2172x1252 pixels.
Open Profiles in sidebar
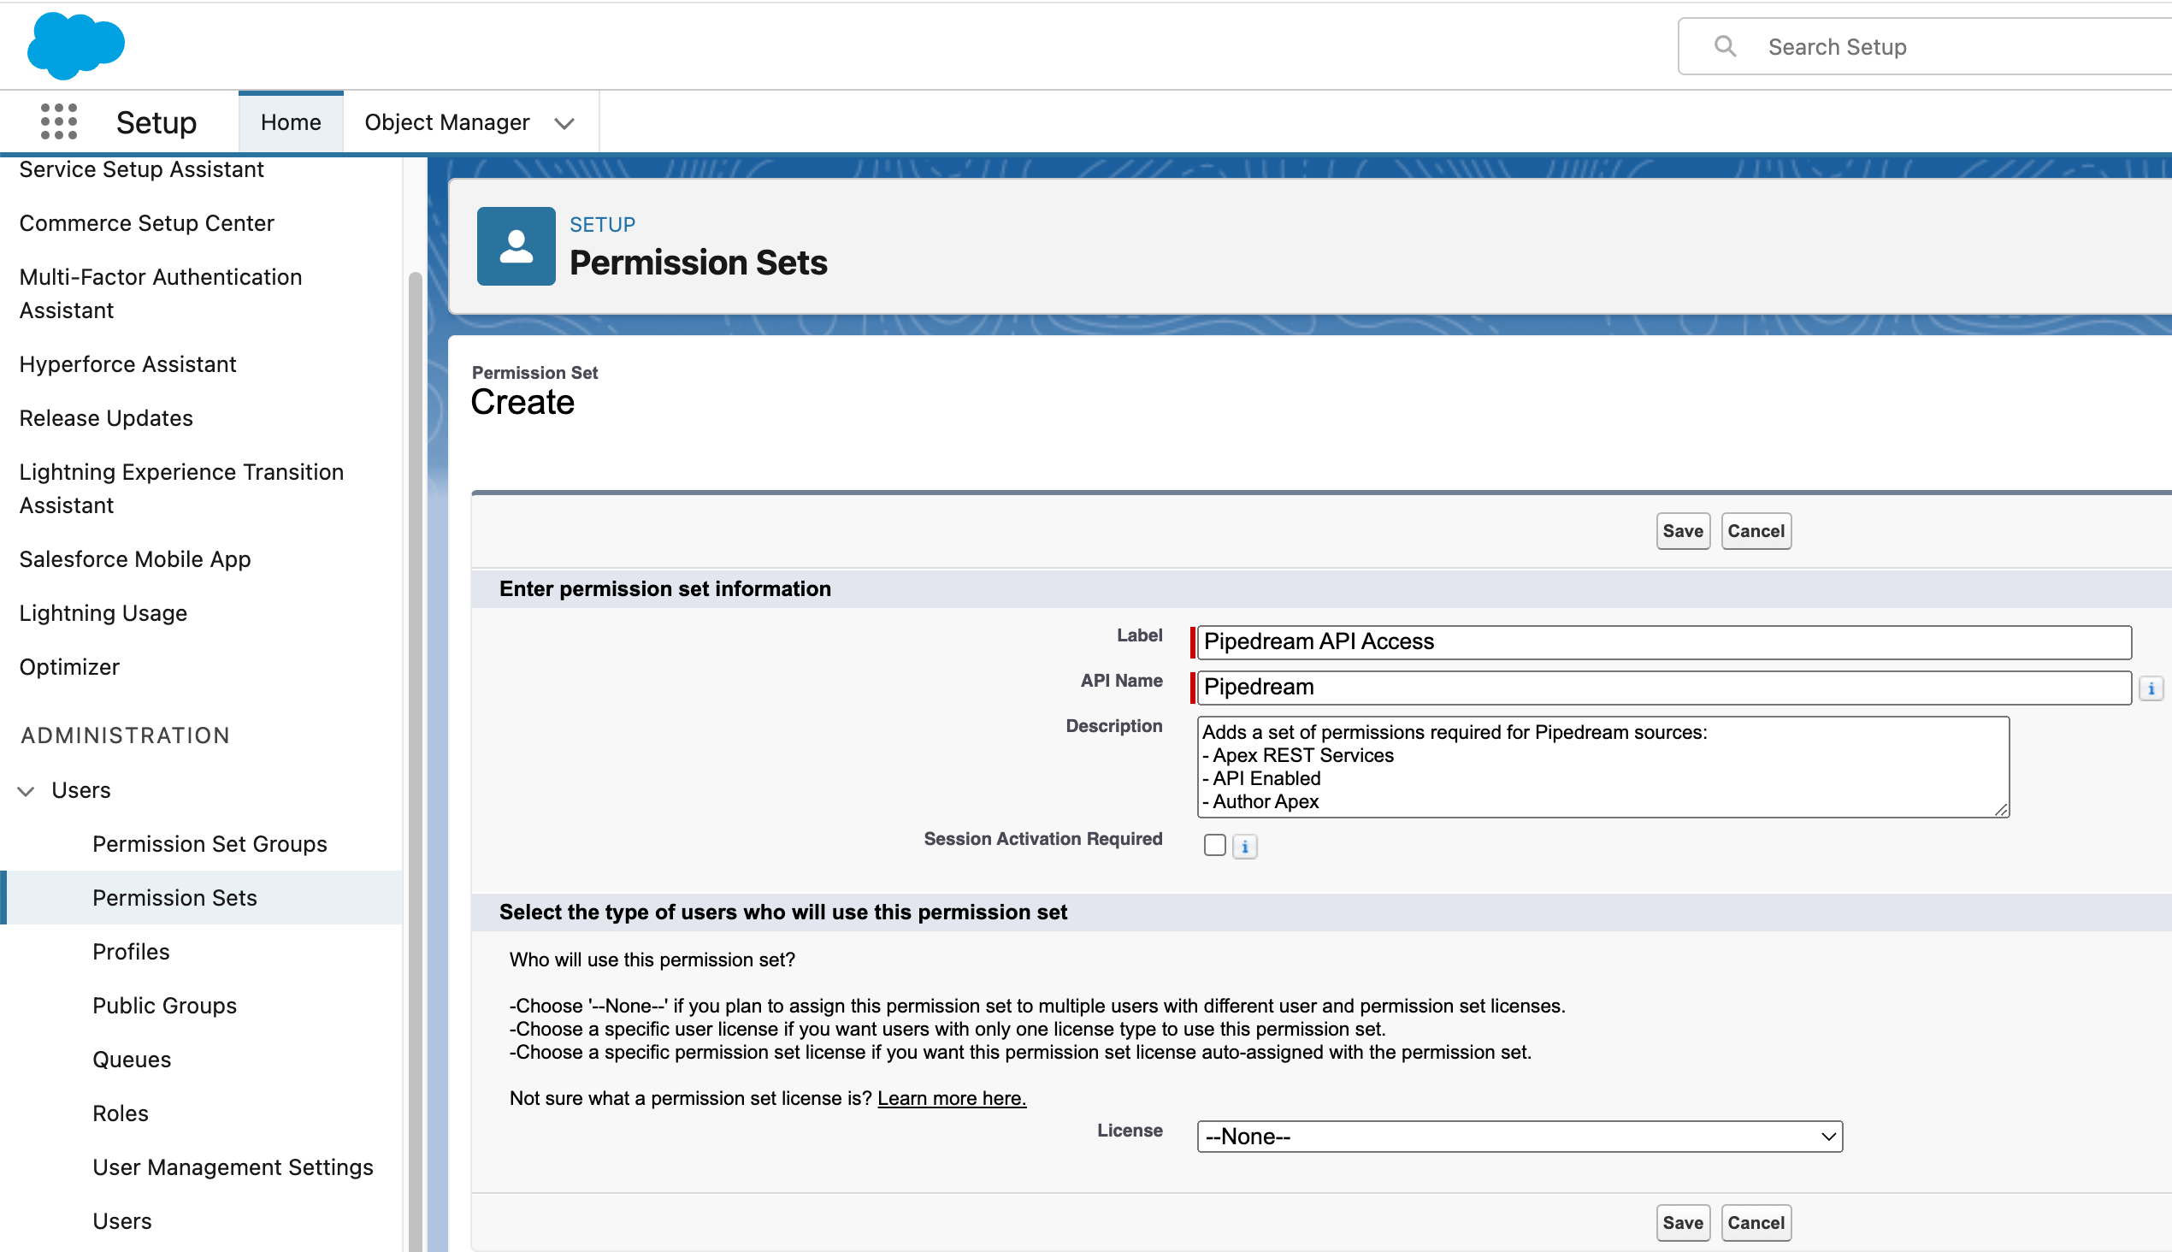[131, 952]
